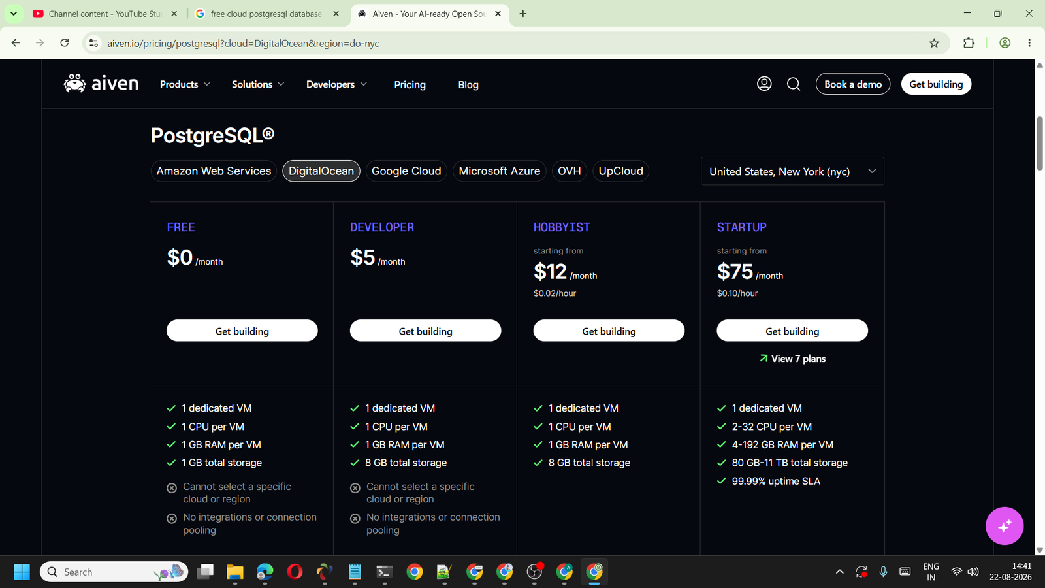1045x588 pixels.
Task: Show hidden system tray icons
Action: click(839, 572)
